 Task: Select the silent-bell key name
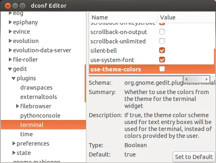pyautogui.click(x=104, y=51)
